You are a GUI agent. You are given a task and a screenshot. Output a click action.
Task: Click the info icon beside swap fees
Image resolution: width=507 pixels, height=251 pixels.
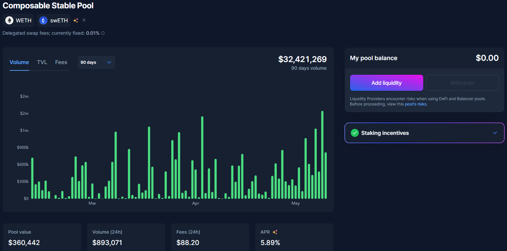103,33
